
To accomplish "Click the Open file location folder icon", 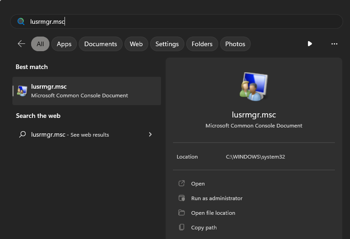I will click(182, 212).
